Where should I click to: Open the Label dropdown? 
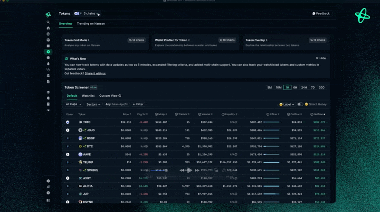click(287, 104)
